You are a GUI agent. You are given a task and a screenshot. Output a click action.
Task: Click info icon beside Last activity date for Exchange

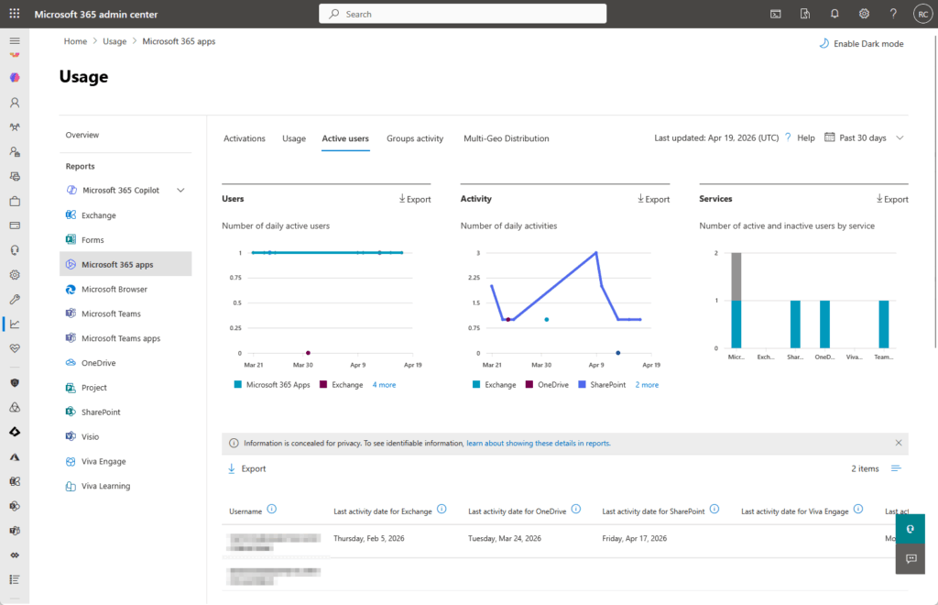point(442,510)
